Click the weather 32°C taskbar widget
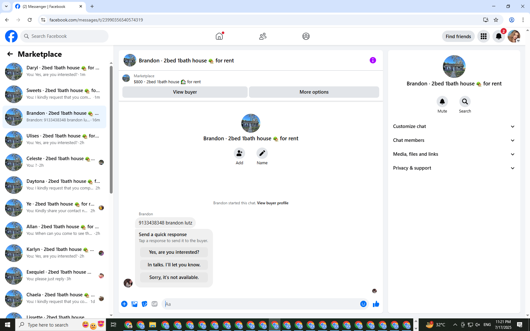 [x=436, y=325]
